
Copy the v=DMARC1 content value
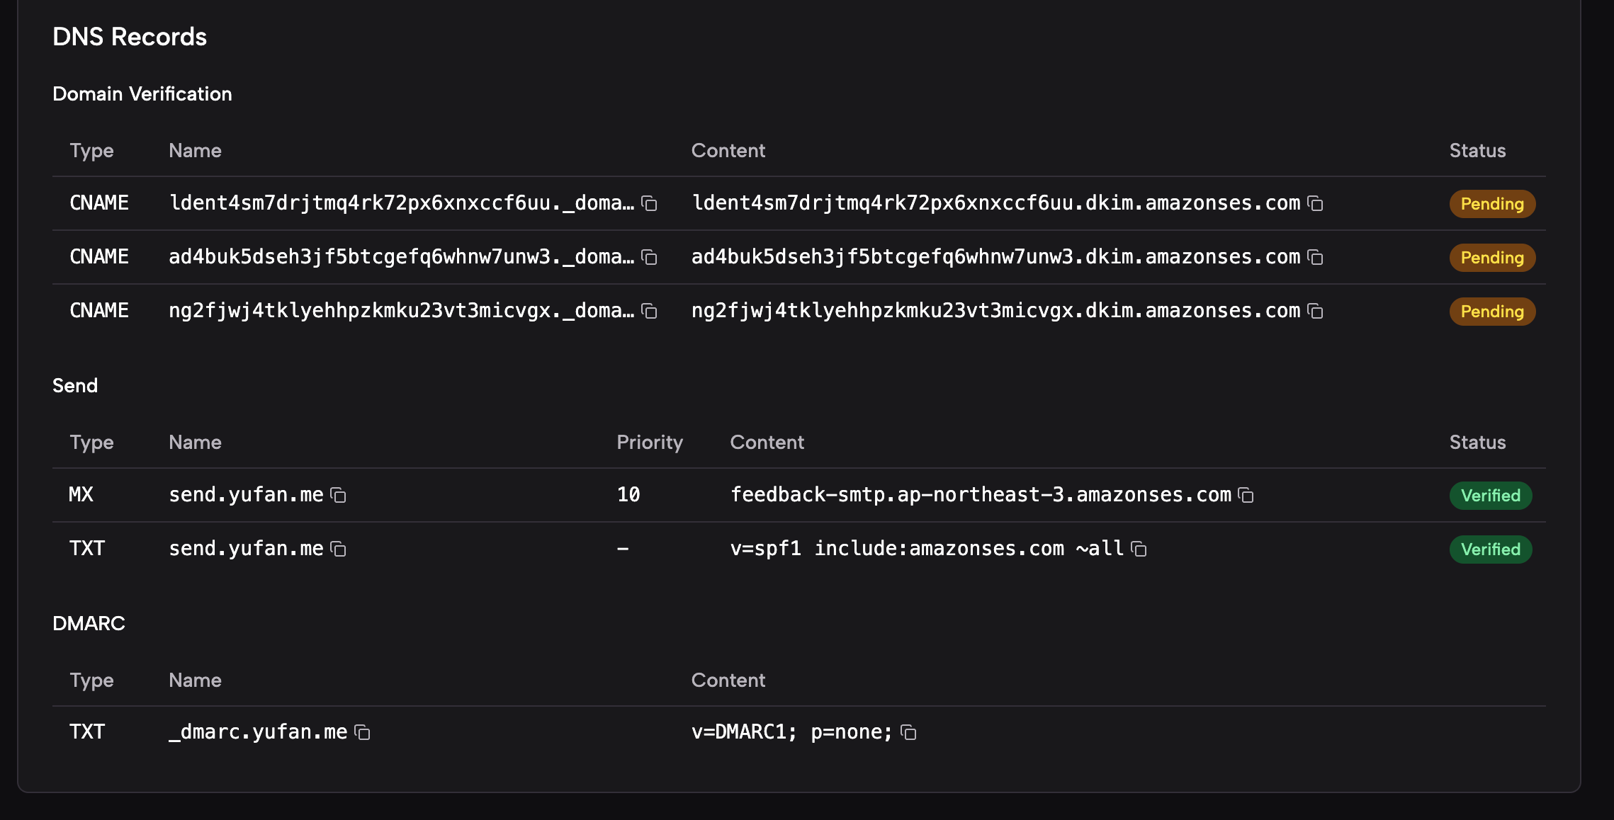[908, 733]
